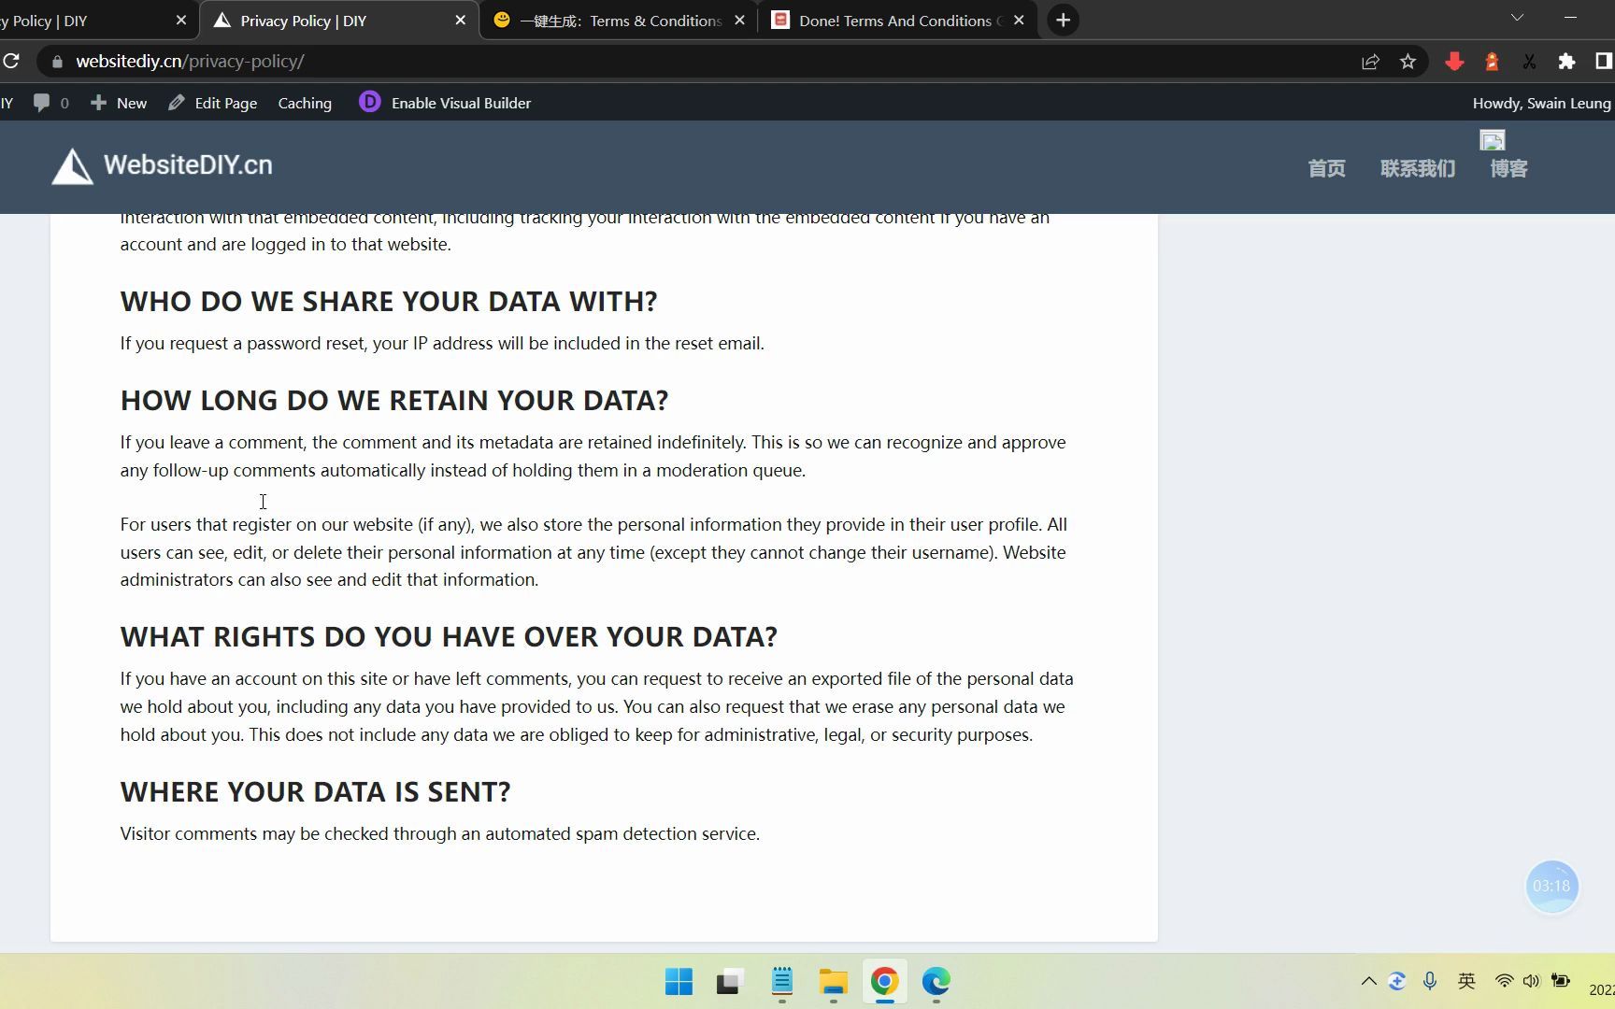Expand the hidden tray icons chevron
This screenshot has width=1615, height=1009.
pyautogui.click(x=1368, y=981)
